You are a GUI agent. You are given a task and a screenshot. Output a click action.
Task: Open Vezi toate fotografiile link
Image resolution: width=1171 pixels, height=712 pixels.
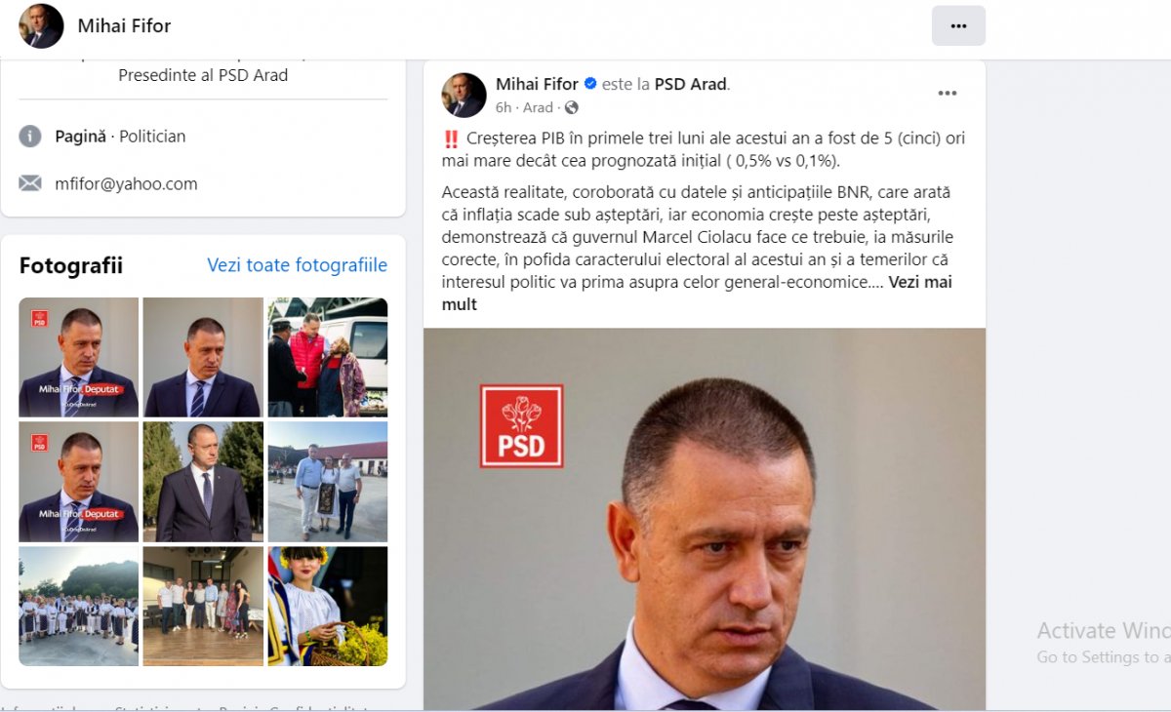click(297, 265)
